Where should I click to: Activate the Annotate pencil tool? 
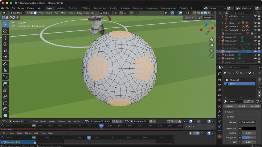(5, 64)
